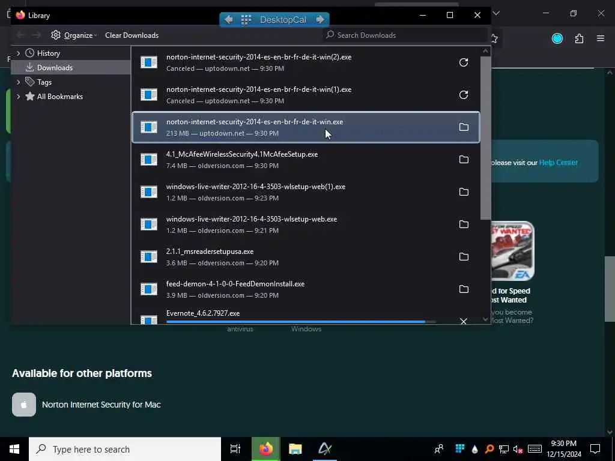Expand the History tree item
Screen dimensions: 615x461
point(18,53)
